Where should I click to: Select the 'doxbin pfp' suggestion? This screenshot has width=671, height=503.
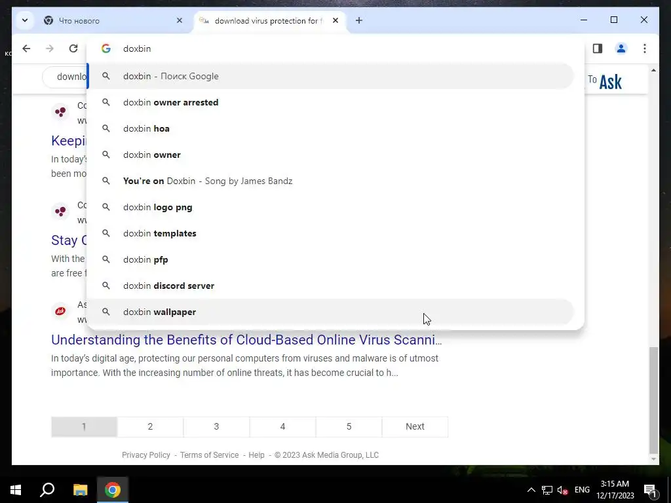pyautogui.click(x=330, y=259)
